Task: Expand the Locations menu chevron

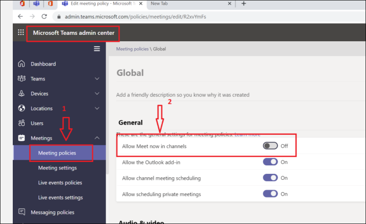Action: pos(97,108)
